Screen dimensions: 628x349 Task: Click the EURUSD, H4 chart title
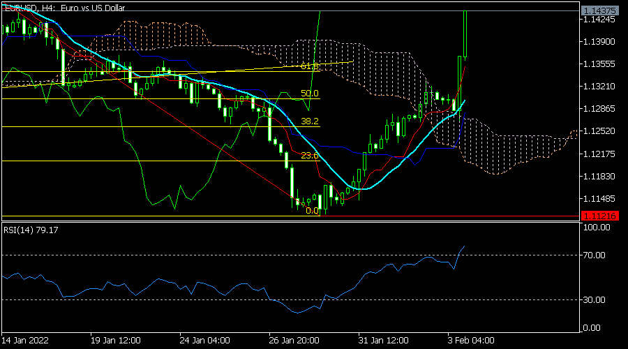[x=64, y=8]
